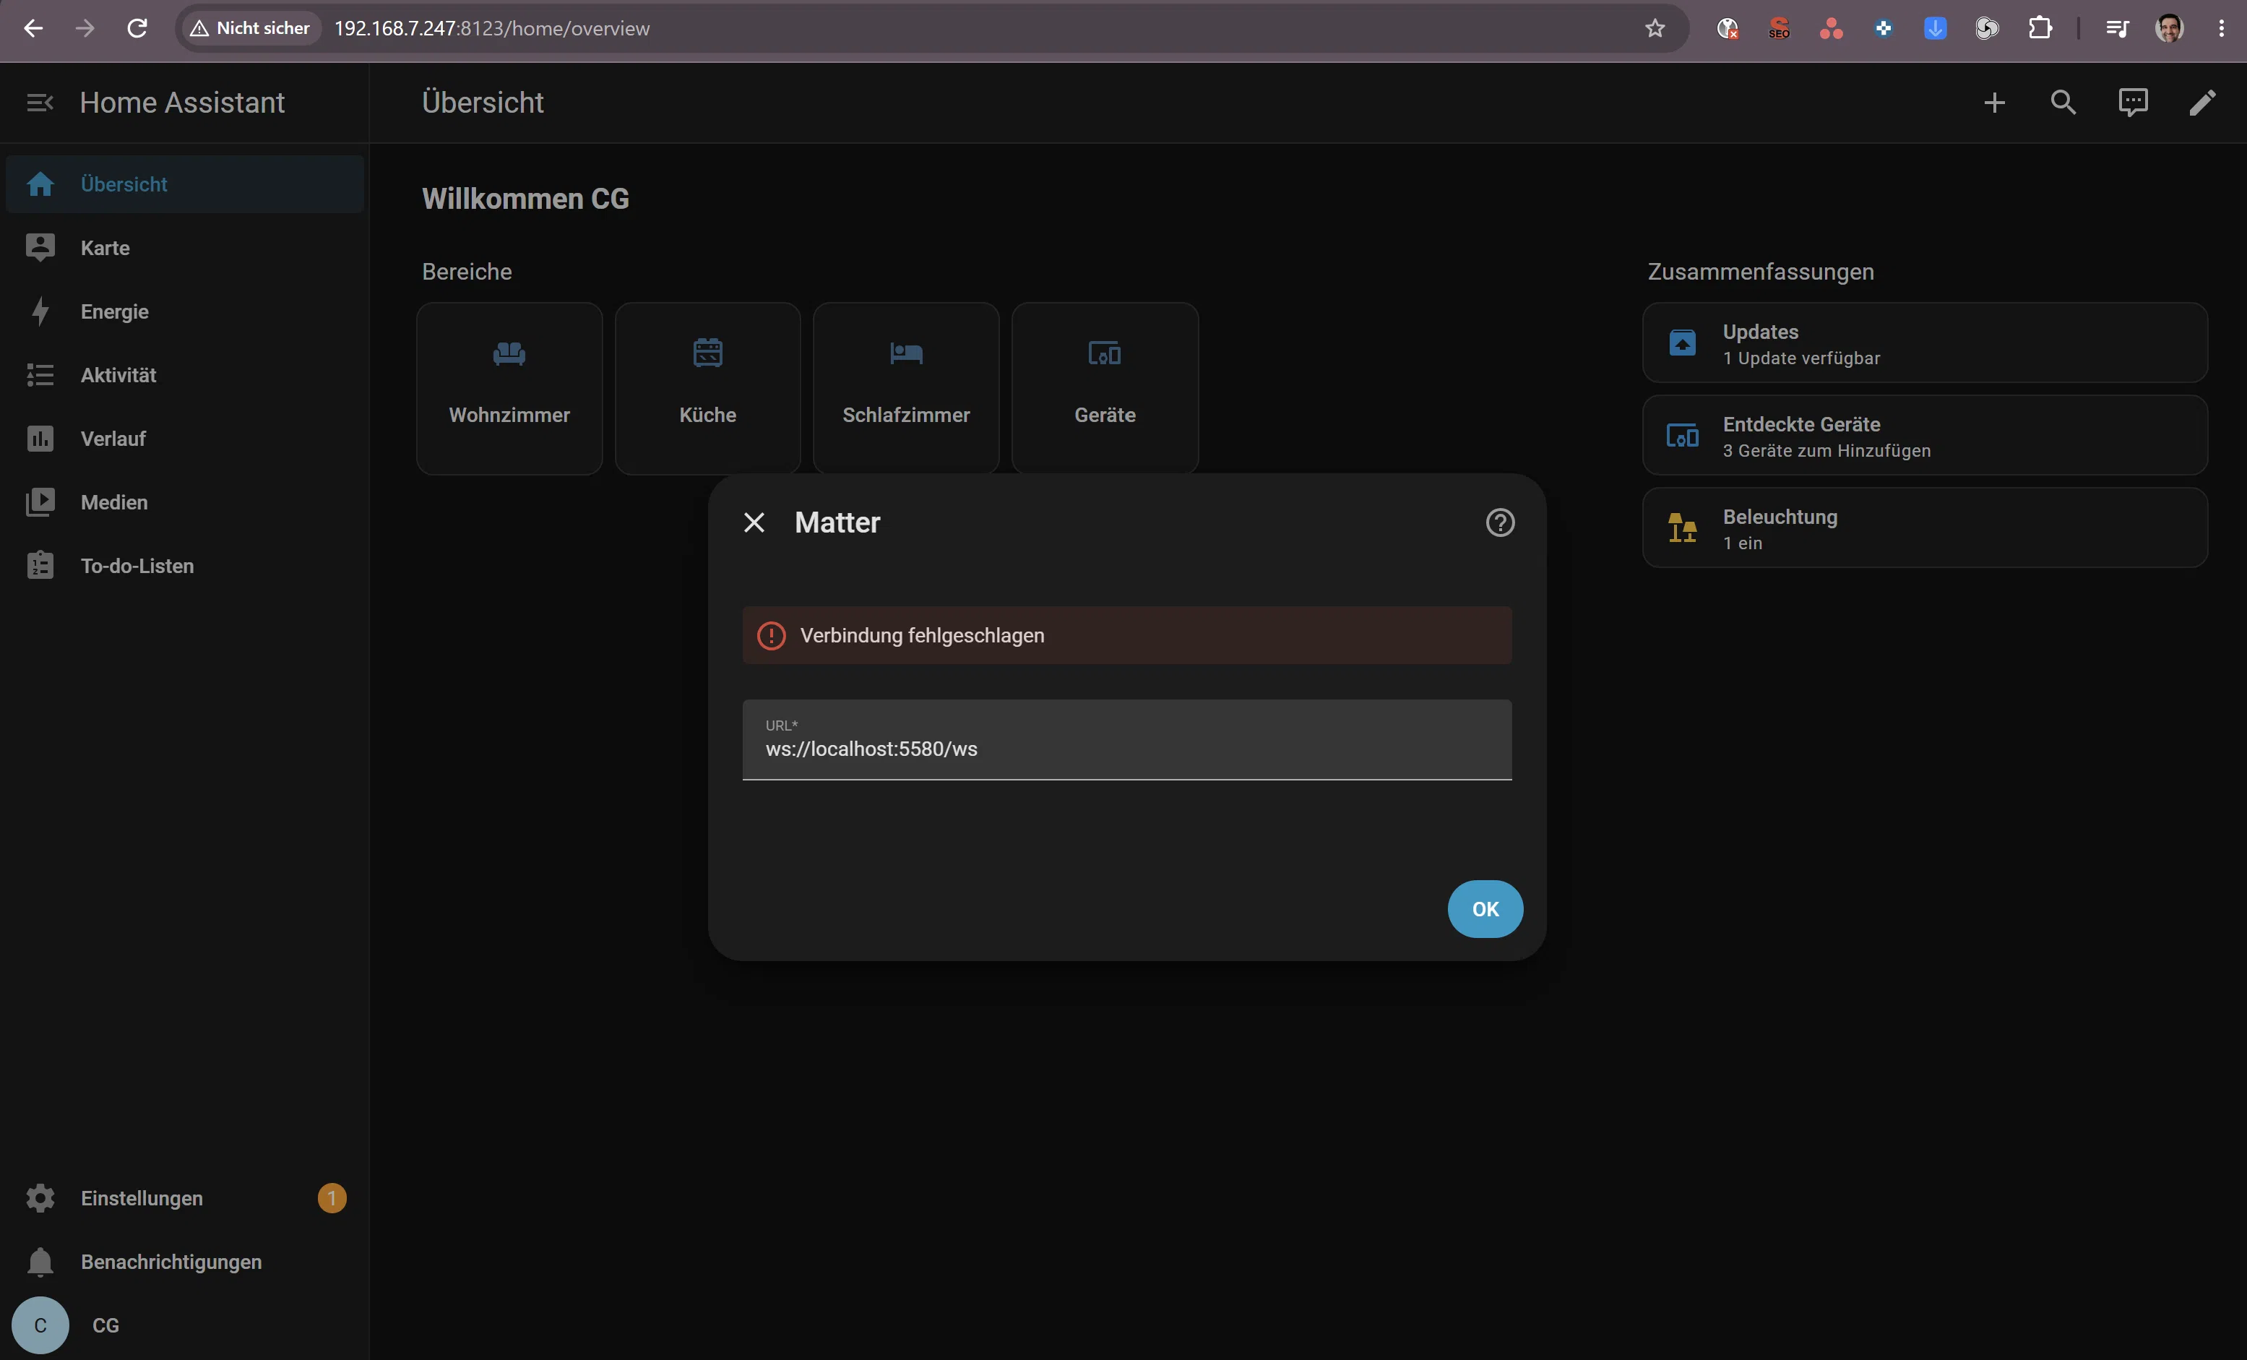
Task: Focus the Matter URL input field
Action: coord(1127,740)
